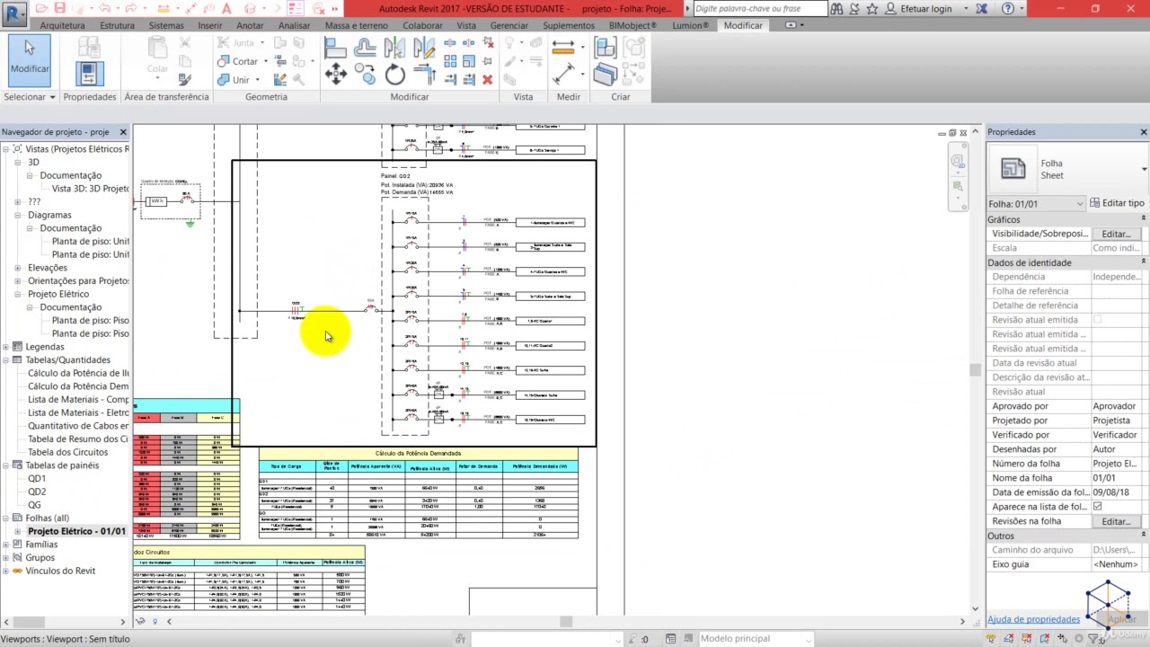Open the Arquitetura ribbon tab
Viewport: 1150px width, 647px height.
tap(62, 25)
